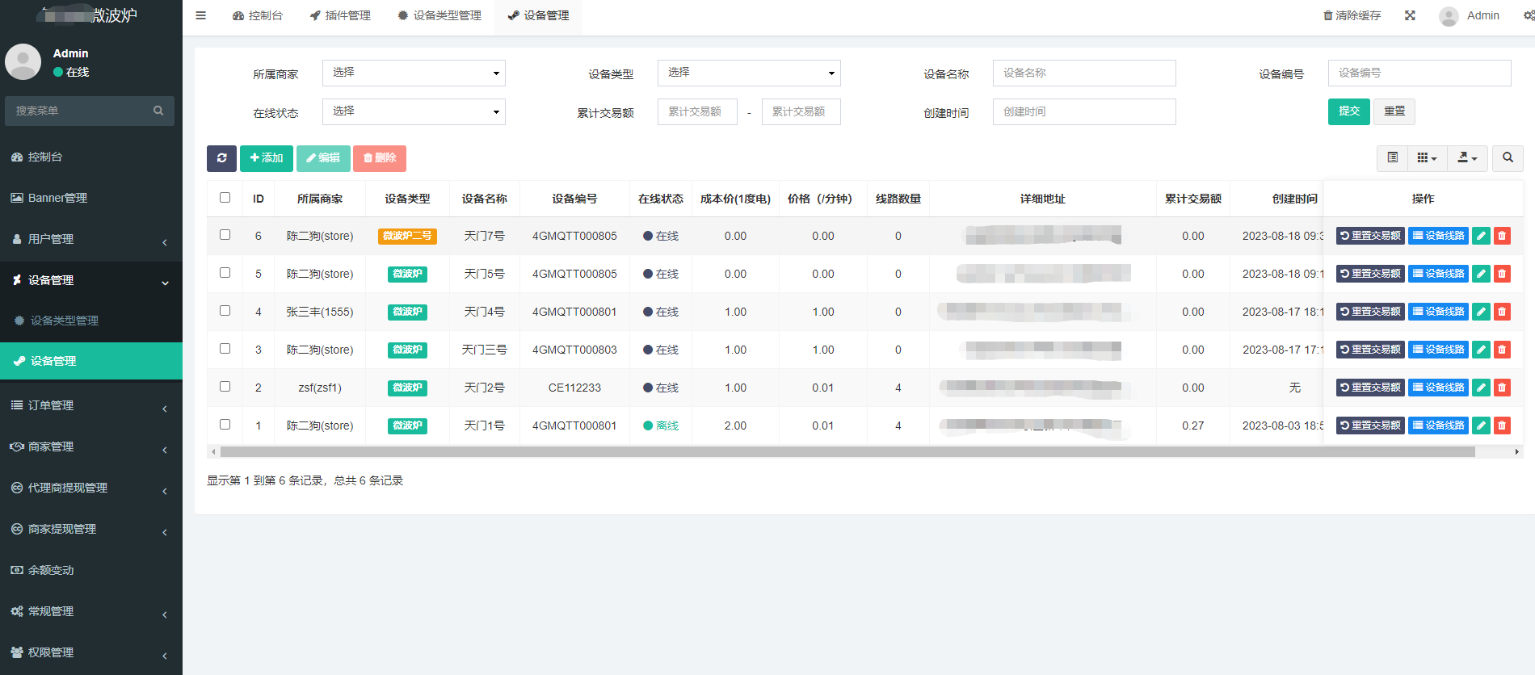Check the checkbox for row ID 4
The width and height of the screenshot is (1535, 675).
pyautogui.click(x=225, y=311)
